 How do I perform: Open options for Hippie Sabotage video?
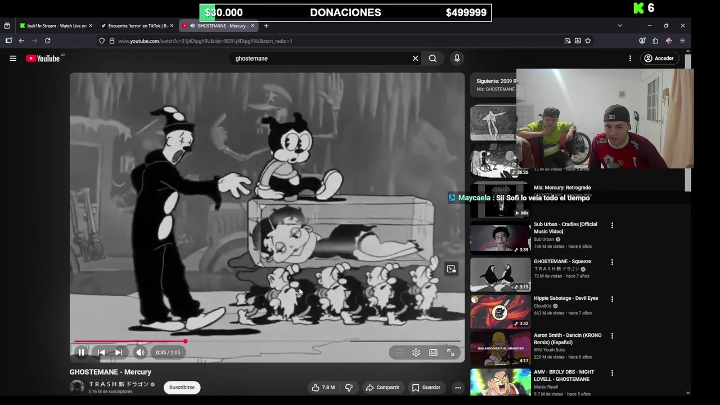612,299
